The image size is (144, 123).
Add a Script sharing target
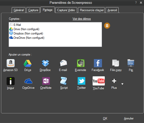(64, 83)
